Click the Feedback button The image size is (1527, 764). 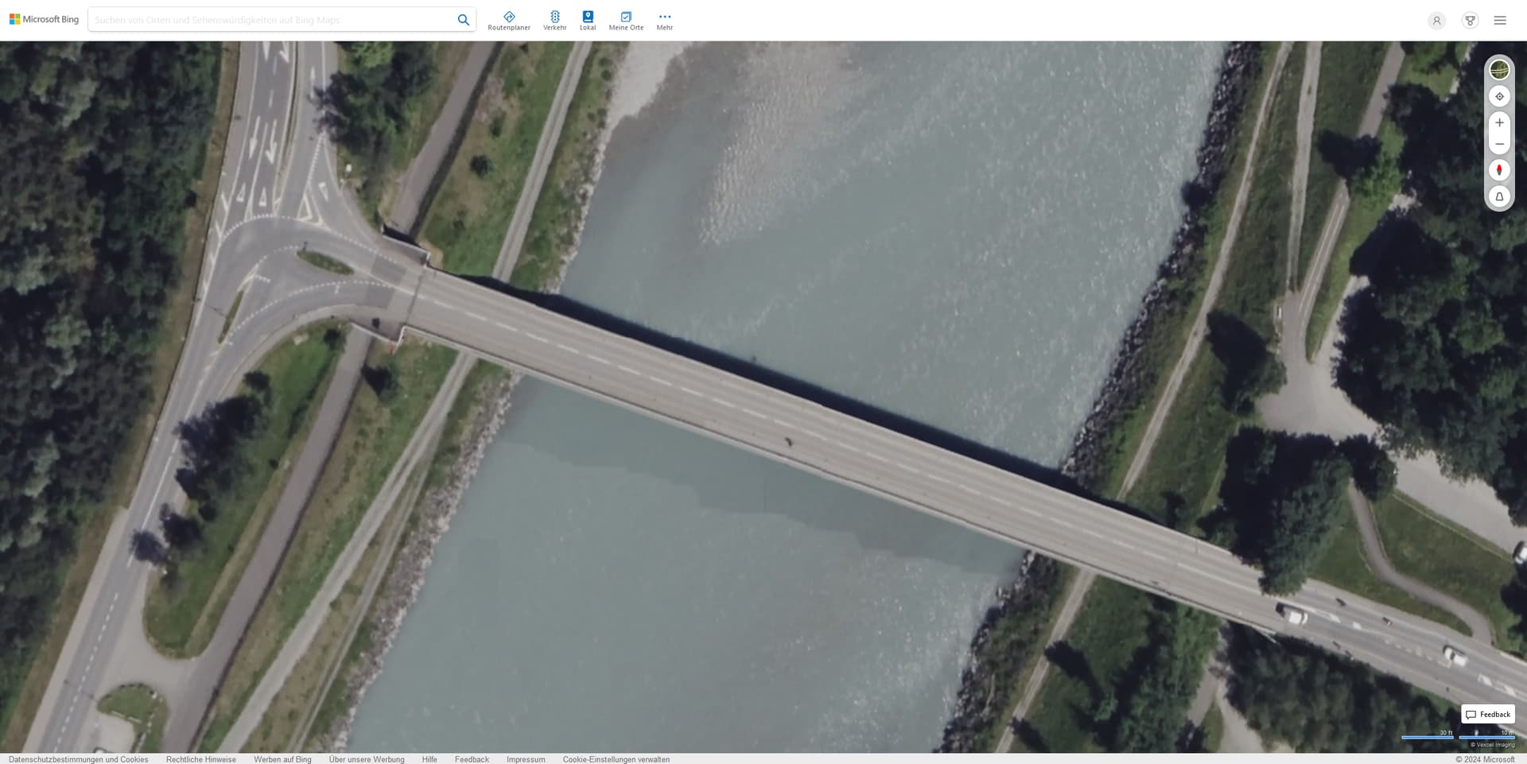point(1486,714)
